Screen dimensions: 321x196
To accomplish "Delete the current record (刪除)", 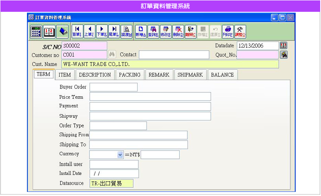I will tap(178, 31).
